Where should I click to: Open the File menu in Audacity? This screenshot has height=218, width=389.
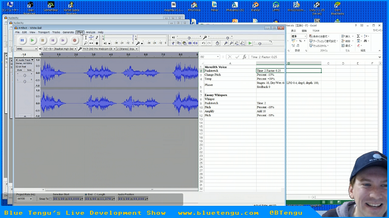click(x=17, y=32)
